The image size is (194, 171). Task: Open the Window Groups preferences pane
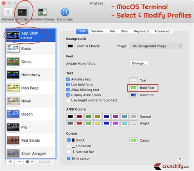pos(43,14)
